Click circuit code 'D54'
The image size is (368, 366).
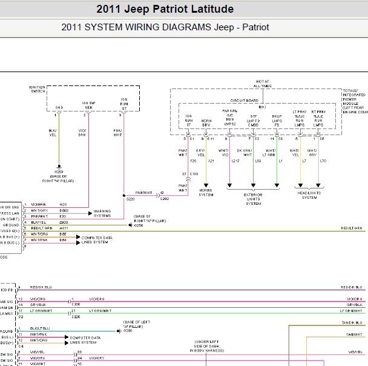63,240
